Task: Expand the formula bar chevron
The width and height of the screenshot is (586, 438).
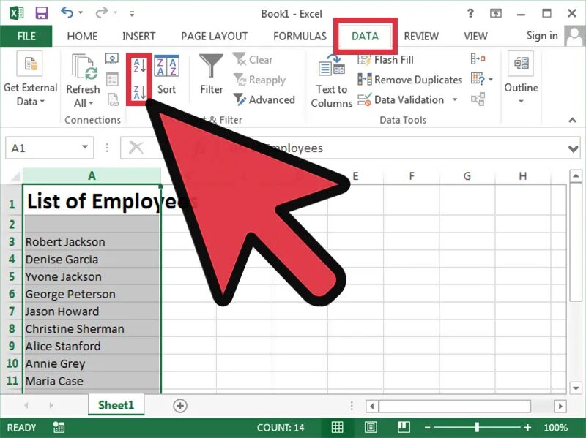Action: click(x=573, y=149)
